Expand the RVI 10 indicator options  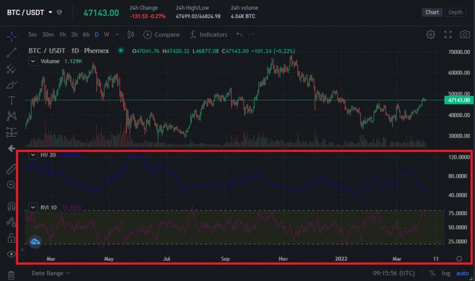pyautogui.click(x=32, y=207)
